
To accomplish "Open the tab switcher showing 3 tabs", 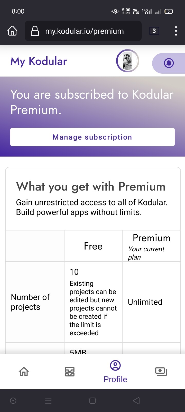I will click(154, 31).
